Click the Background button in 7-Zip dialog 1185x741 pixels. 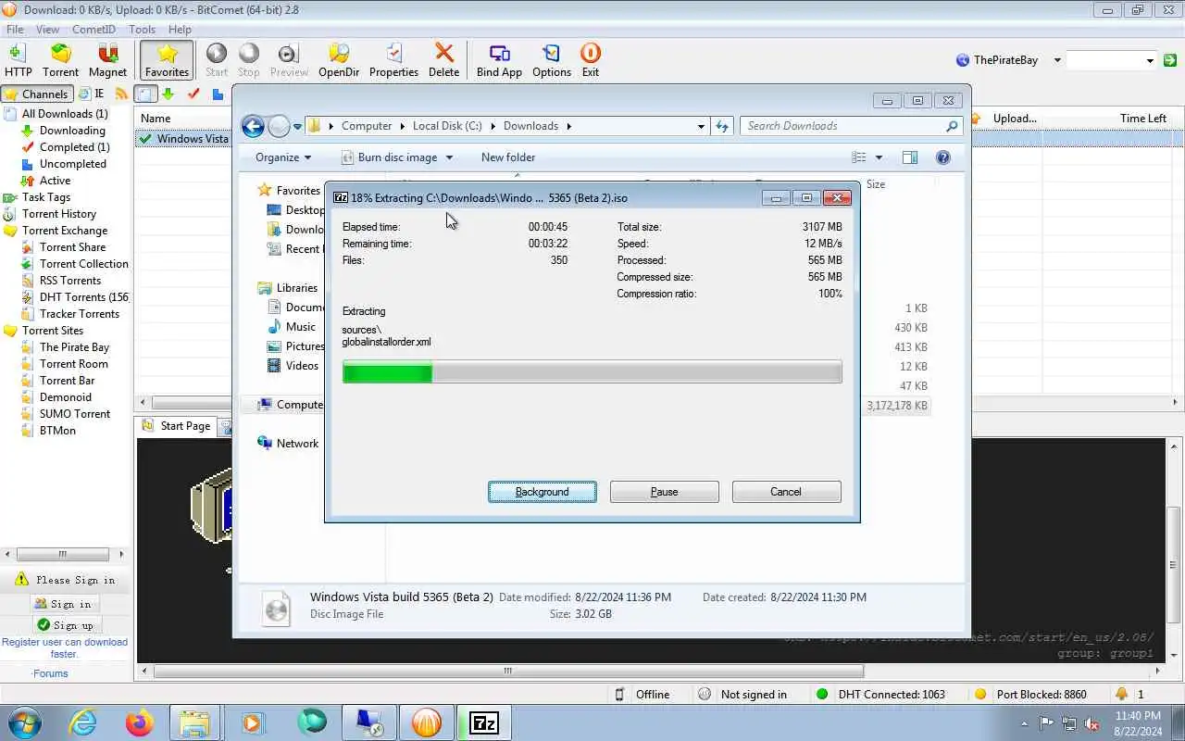(x=543, y=492)
